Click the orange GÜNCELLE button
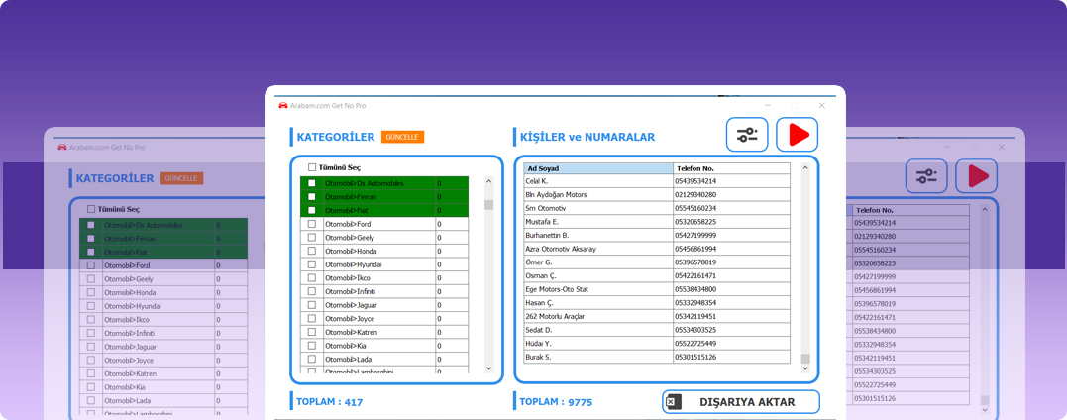This screenshot has width=1067, height=420. tap(402, 137)
